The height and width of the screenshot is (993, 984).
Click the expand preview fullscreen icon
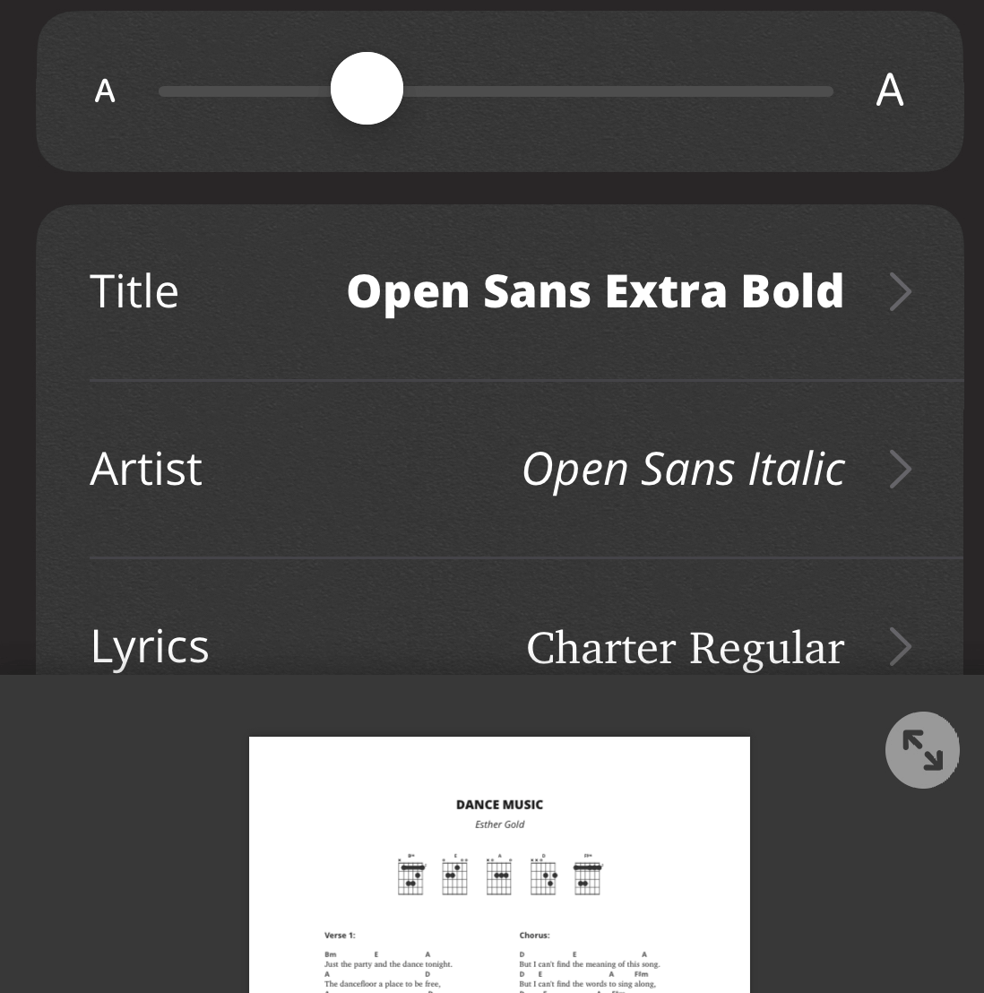(x=922, y=750)
